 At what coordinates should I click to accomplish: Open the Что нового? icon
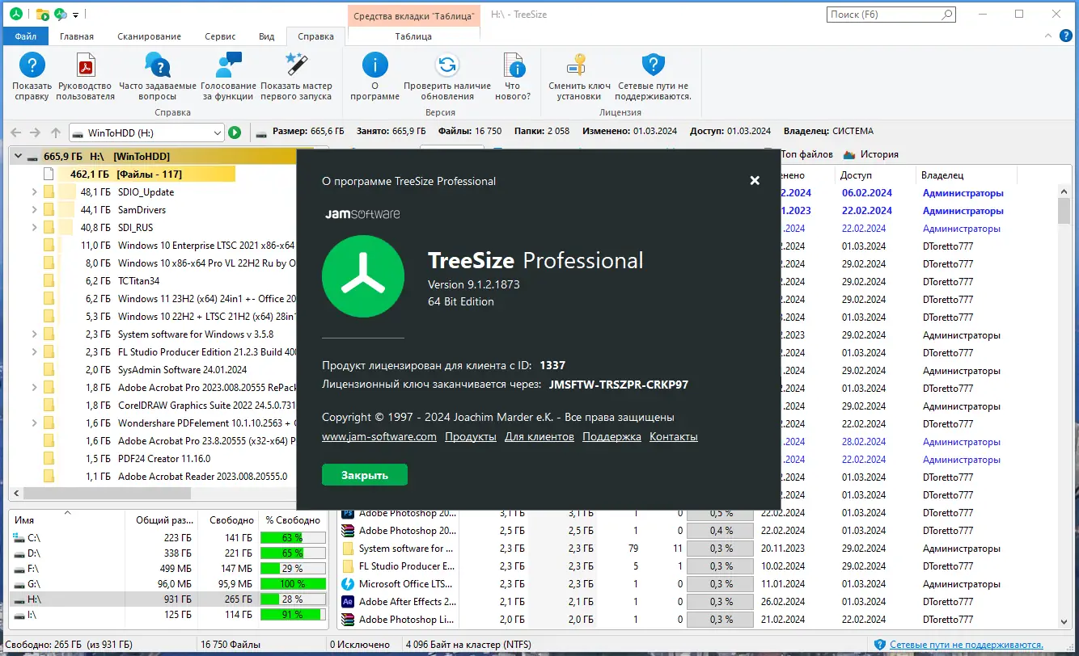513,65
